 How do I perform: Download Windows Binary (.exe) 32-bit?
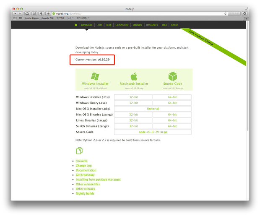133,103
